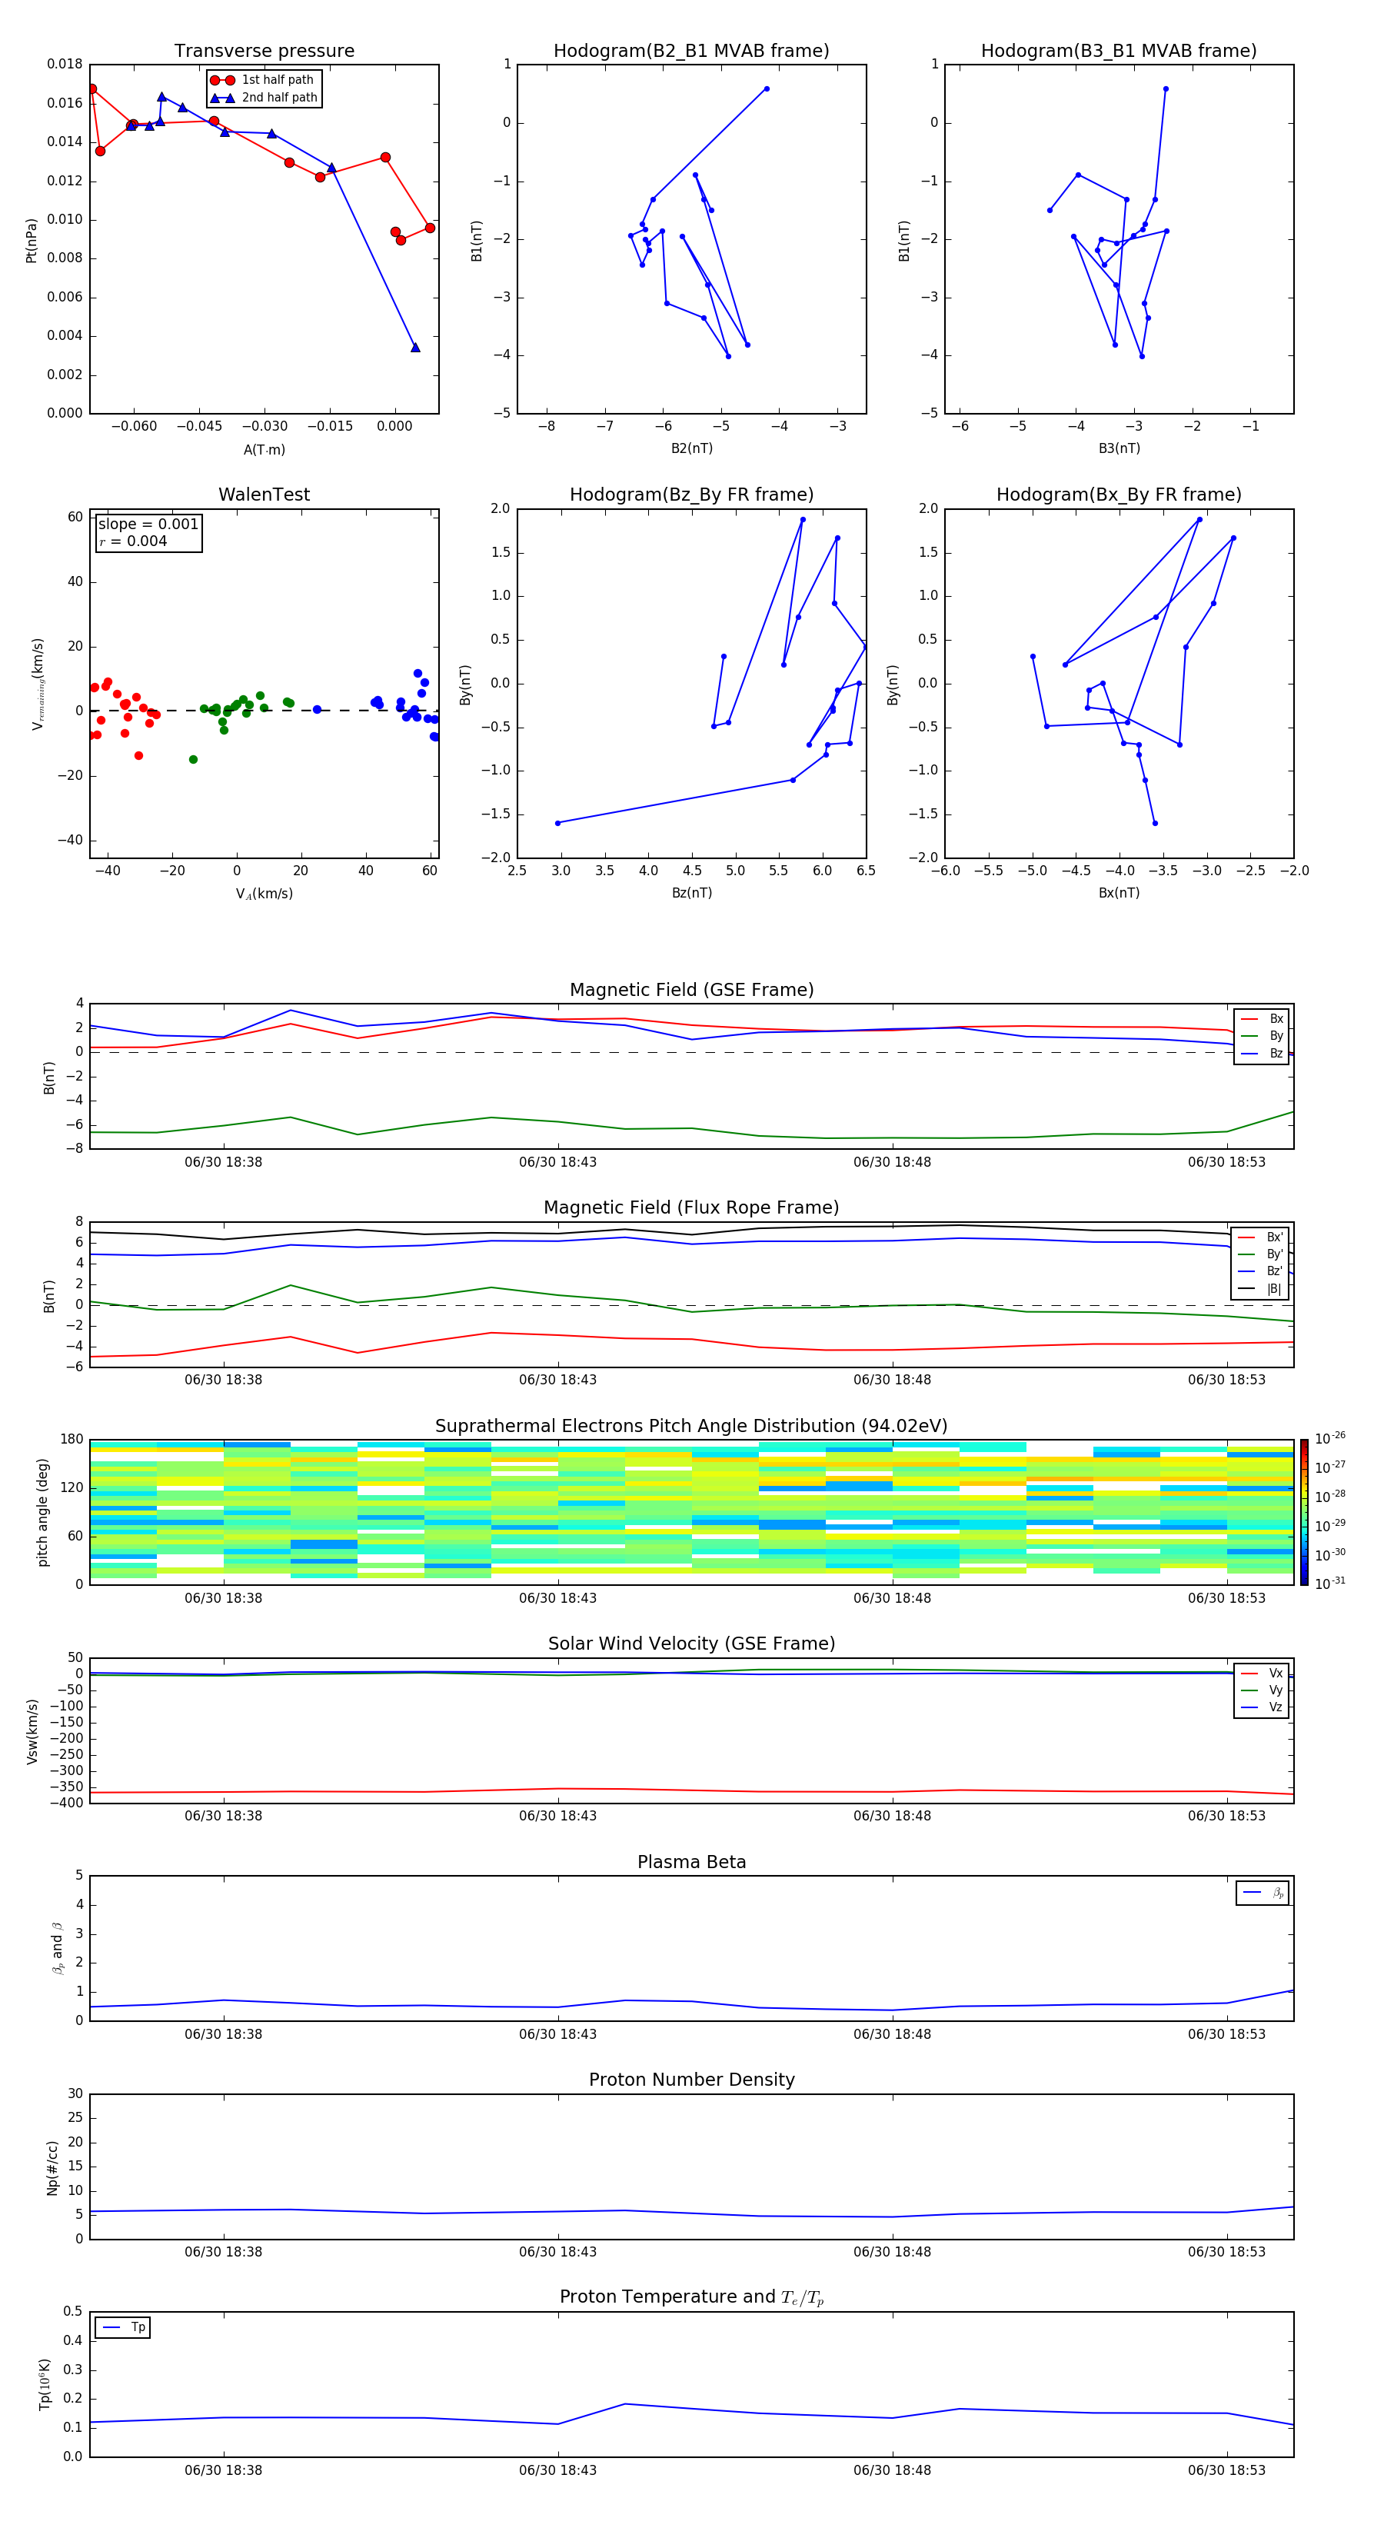Select the "1st half path" legend entry
Image resolution: width=1384 pixels, height=2538 pixels.
click(262, 80)
